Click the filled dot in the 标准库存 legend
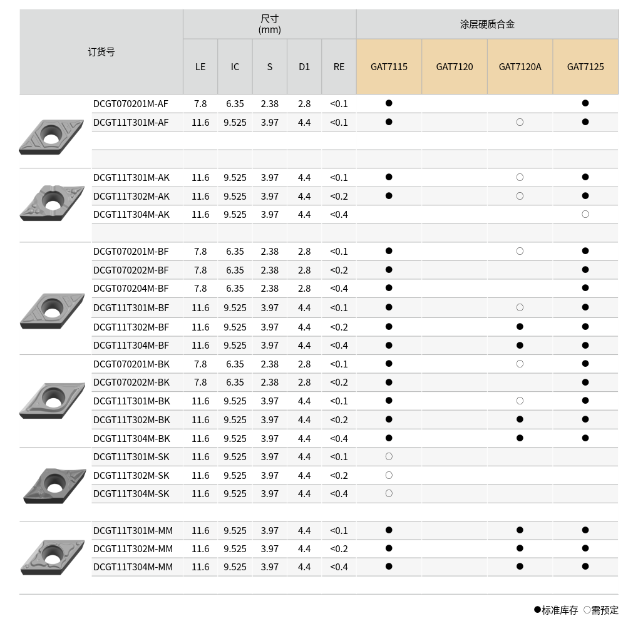This screenshot has height=626, width=633. coord(537,609)
